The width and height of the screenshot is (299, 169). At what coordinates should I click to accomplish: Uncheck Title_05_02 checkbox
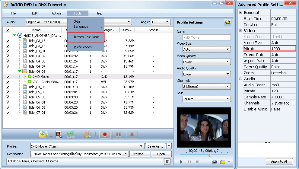[x=8, y=92]
